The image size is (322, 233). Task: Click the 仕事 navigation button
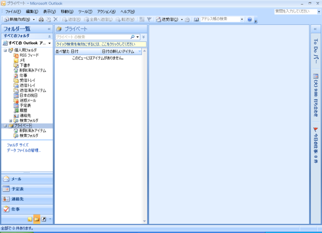tap(27, 209)
